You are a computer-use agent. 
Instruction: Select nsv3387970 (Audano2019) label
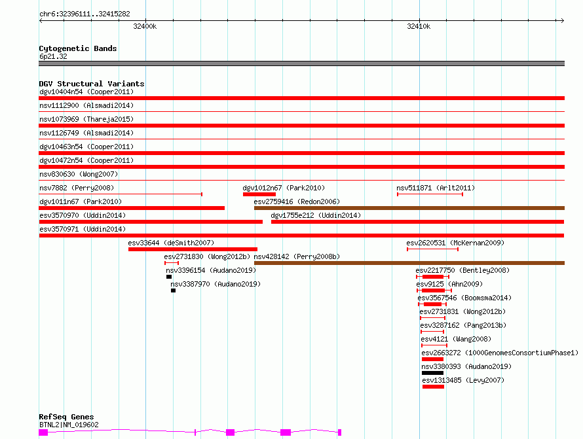pyautogui.click(x=216, y=284)
